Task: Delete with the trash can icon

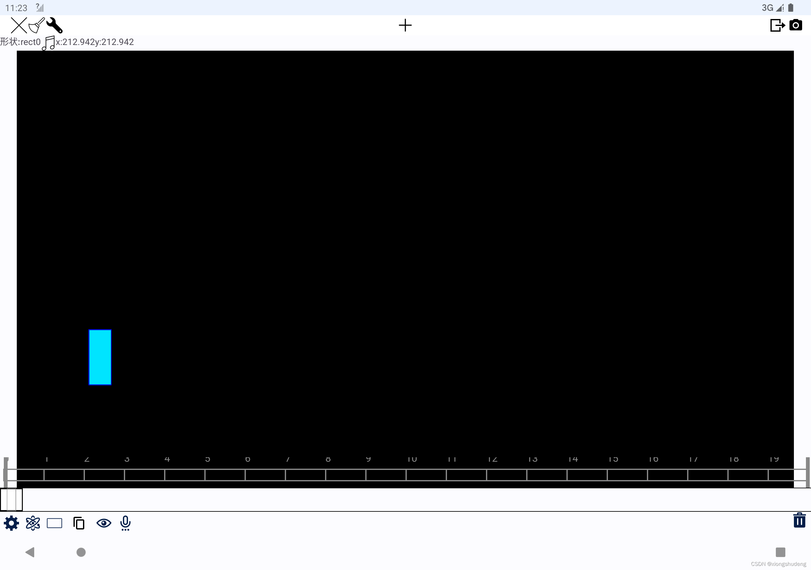Action: coord(799,520)
